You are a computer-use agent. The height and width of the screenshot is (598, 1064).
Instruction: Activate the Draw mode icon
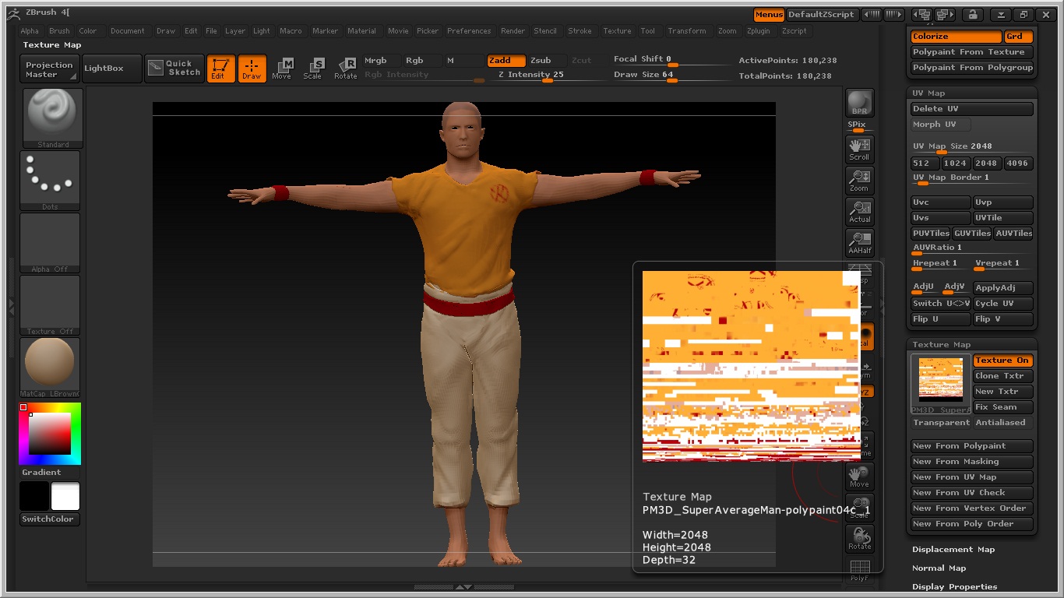252,69
